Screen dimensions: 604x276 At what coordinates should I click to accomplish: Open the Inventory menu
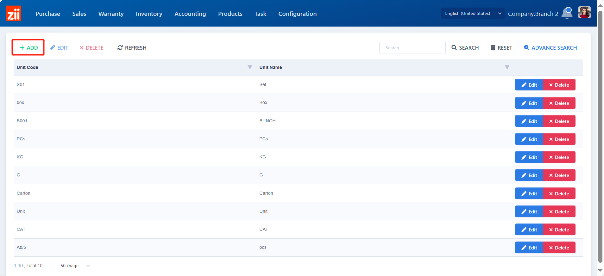tap(149, 14)
